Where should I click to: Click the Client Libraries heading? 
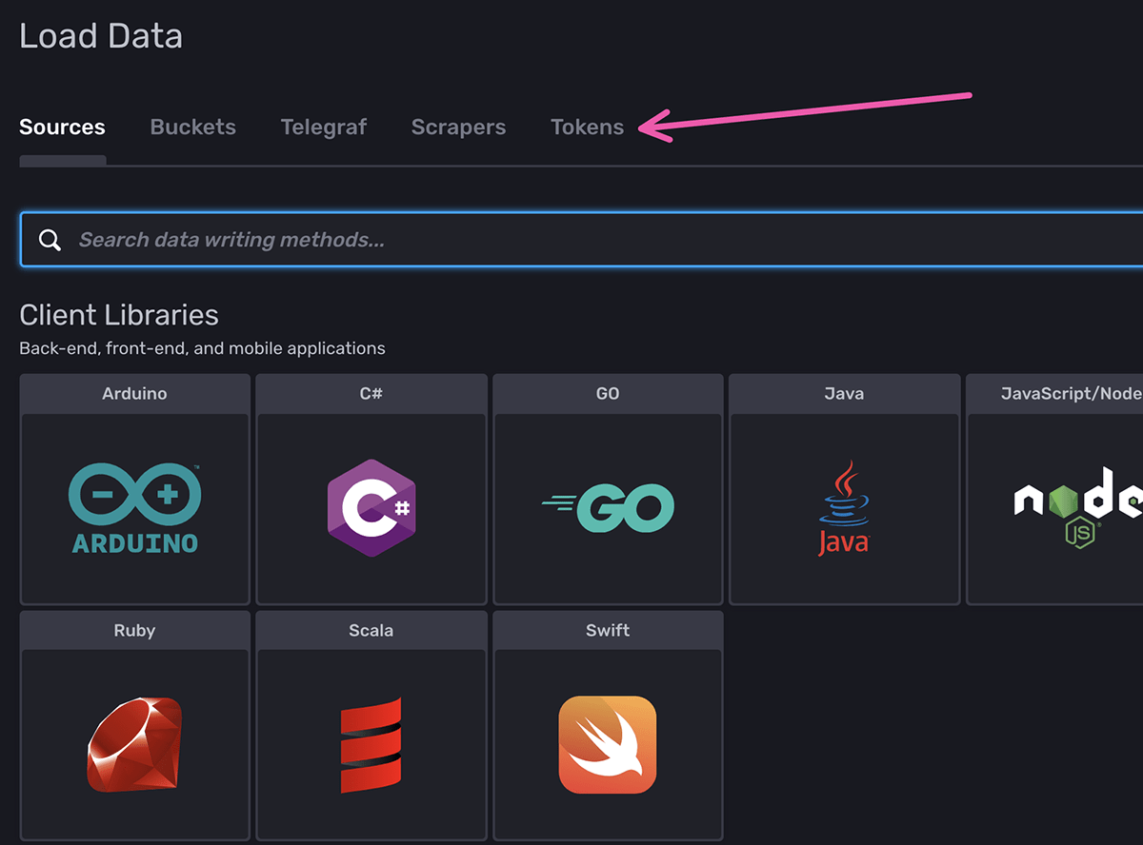coord(119,315)
